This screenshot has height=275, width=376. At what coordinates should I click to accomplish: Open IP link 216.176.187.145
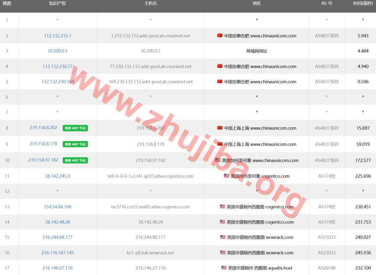pyautogui.click(x=58, y=253)
